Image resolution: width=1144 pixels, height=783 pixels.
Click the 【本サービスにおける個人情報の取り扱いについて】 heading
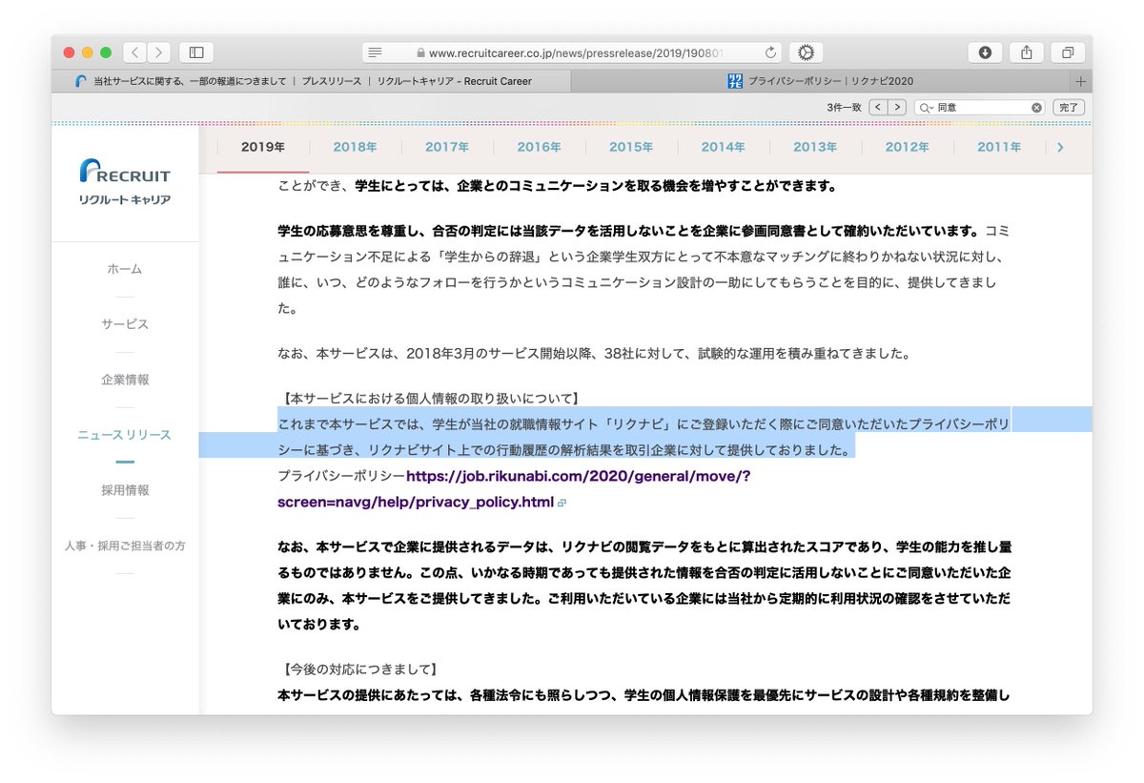[430, 399]
